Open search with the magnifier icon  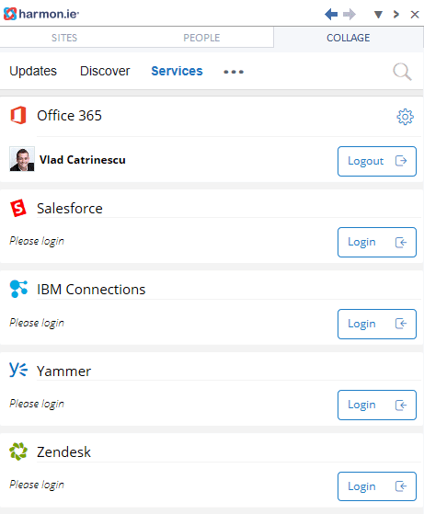pyautogui.click(x=402, y=72)
